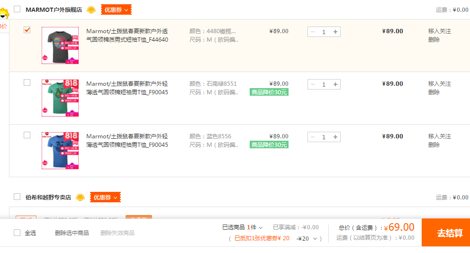
Task: Increase quantity of 石南绿8551 T-shirt
Action: point(335,84)
